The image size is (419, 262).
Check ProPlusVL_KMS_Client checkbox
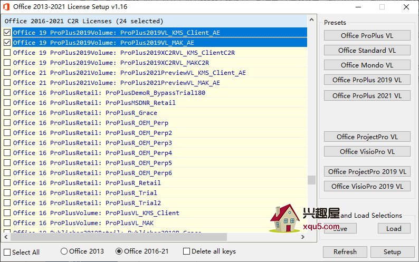pos(7,213)
